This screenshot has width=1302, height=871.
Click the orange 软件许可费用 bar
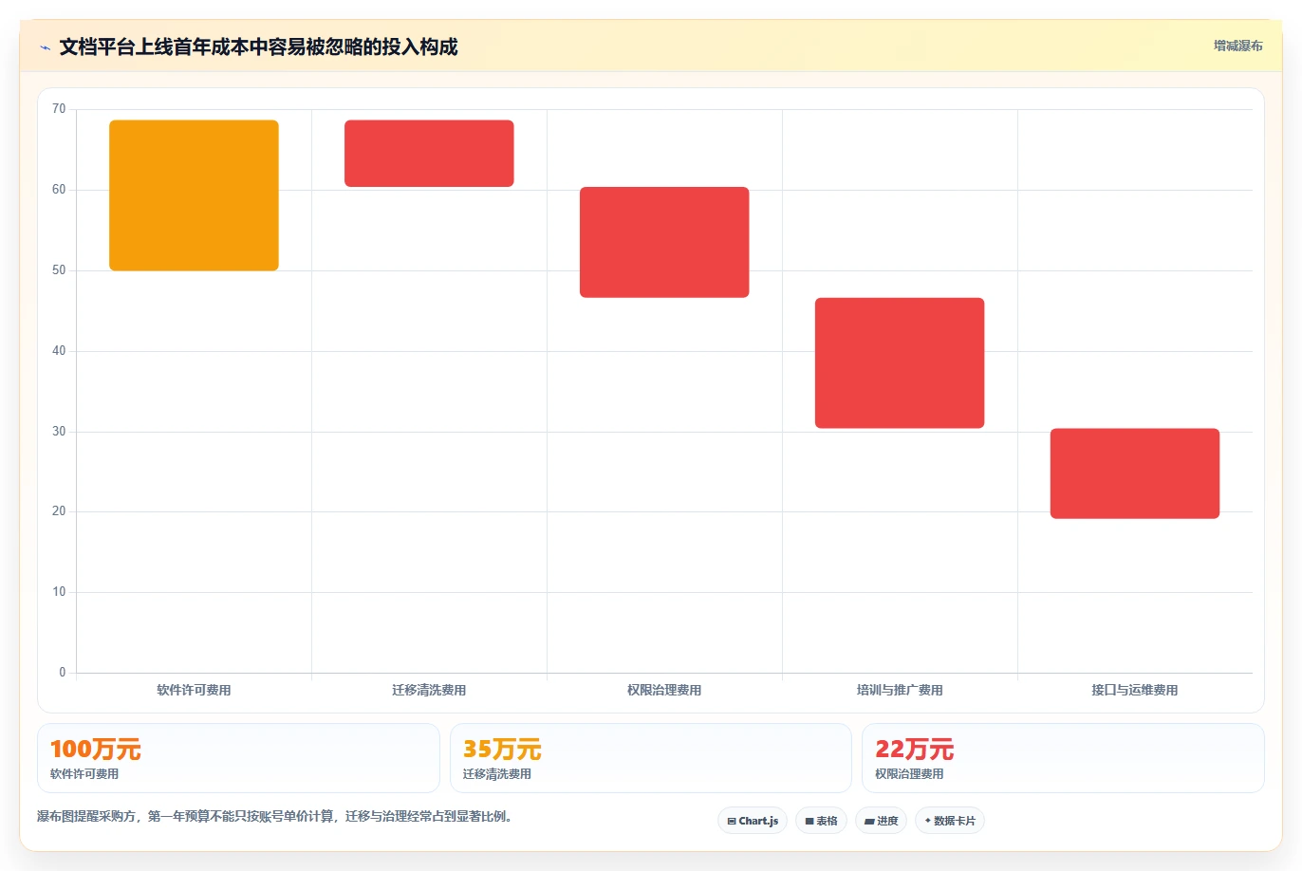[x=194, y=195]
